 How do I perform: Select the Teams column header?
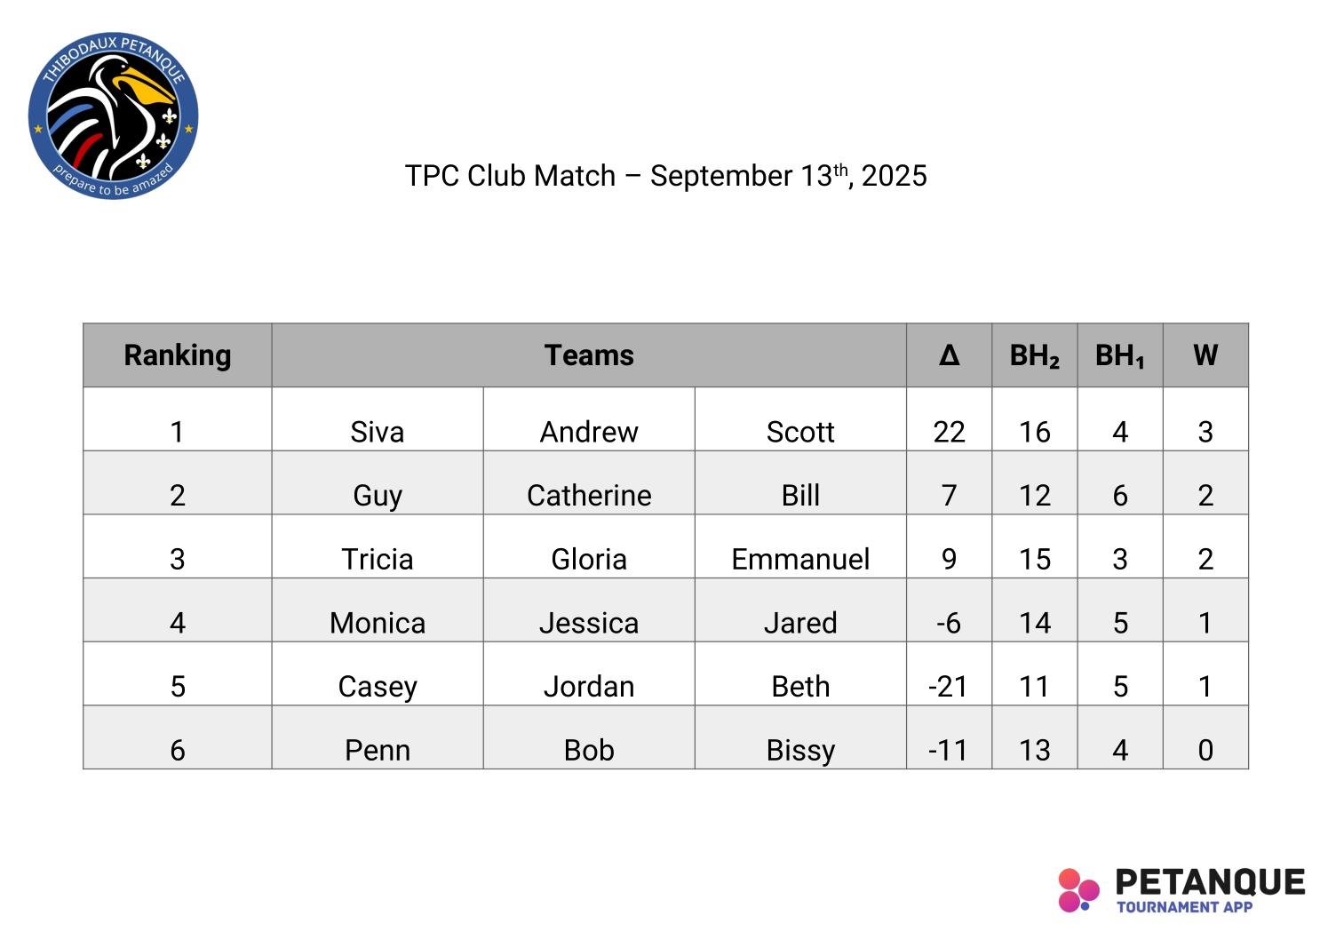[x=589, y=355]
